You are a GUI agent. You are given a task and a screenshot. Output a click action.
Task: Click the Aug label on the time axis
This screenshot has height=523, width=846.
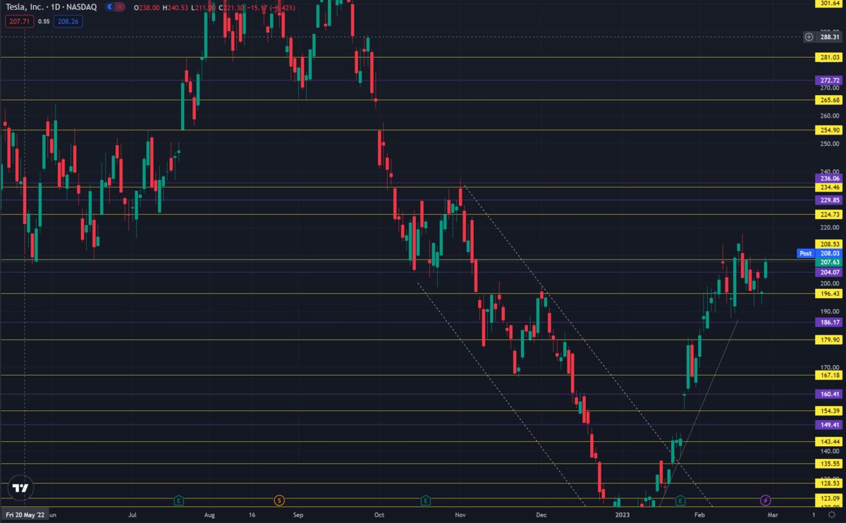(x=209, y=515)
